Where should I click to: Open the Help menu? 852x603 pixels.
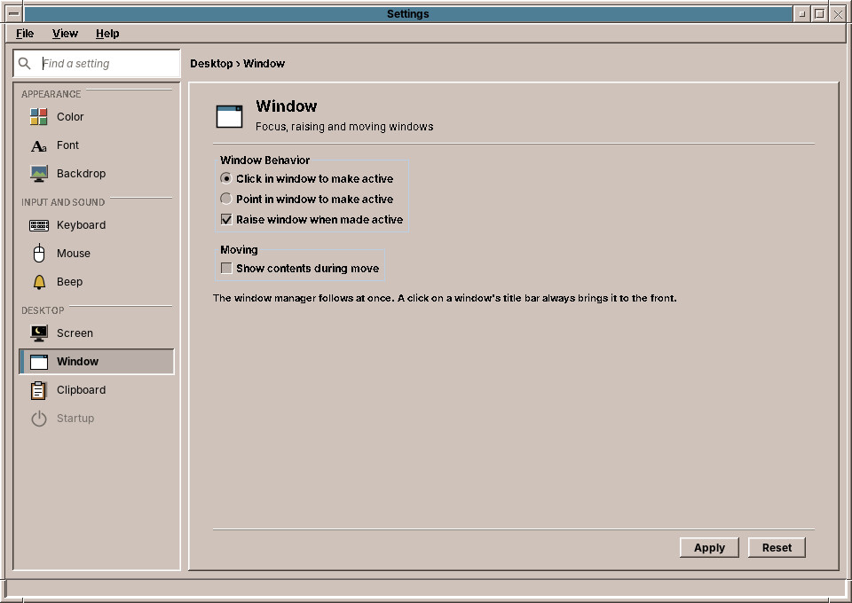(x=107, y=34)
